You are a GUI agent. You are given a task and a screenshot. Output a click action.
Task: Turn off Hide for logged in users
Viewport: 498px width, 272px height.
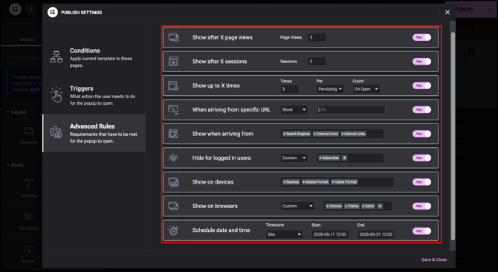point(421,158)
